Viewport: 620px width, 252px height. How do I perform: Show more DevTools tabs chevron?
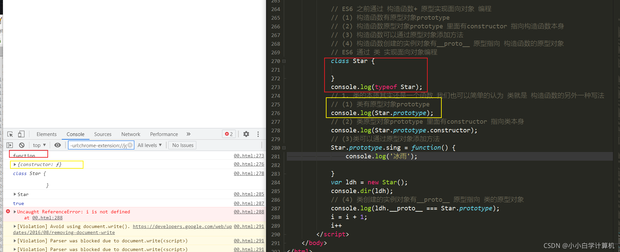188,134
